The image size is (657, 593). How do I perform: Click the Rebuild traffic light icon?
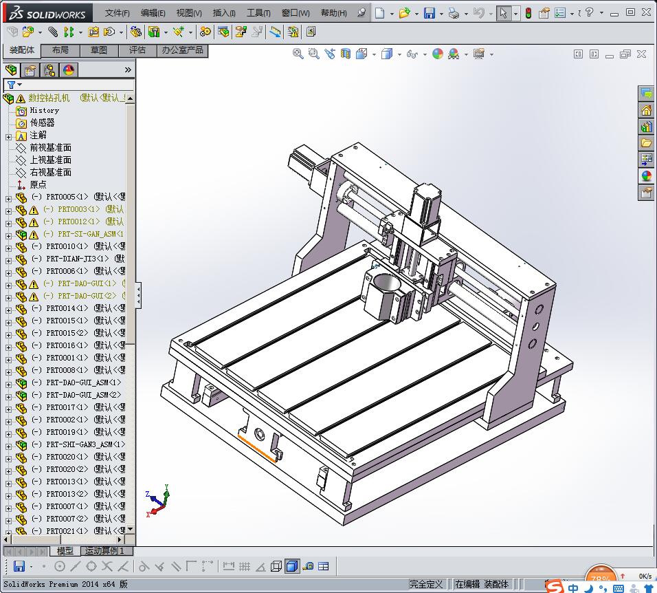(528, 13)
